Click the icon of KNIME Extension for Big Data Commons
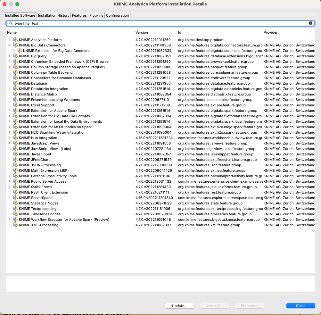This screenshot has height=315, width=321. tap(20, 51)
